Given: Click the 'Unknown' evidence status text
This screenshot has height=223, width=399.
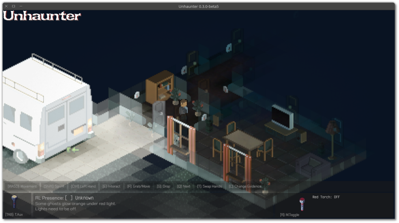Looking at the screenshot, I should [84, 198].
